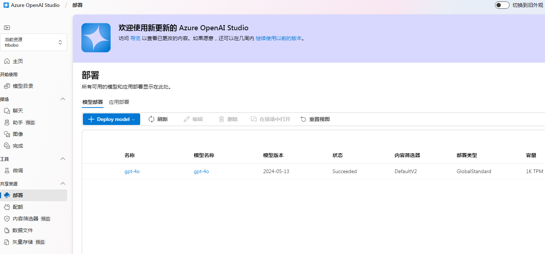Click the 继续使用以前的版本 link
The image size is (545, 254).
279,38
